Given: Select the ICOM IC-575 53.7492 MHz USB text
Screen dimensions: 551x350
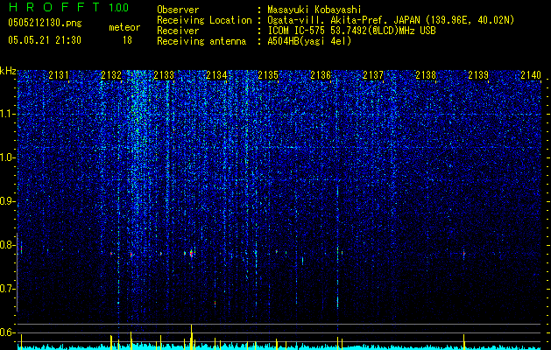Looking at the screenshot, I should point(351,31).
